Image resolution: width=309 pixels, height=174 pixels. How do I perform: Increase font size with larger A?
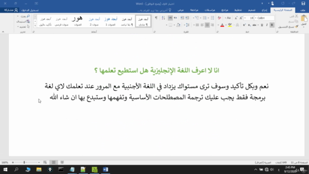[x=241, y=18]
